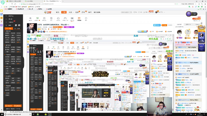Click the Douyu logo in site header
This screenshot has width=207, height=116.
click(48, 12)
